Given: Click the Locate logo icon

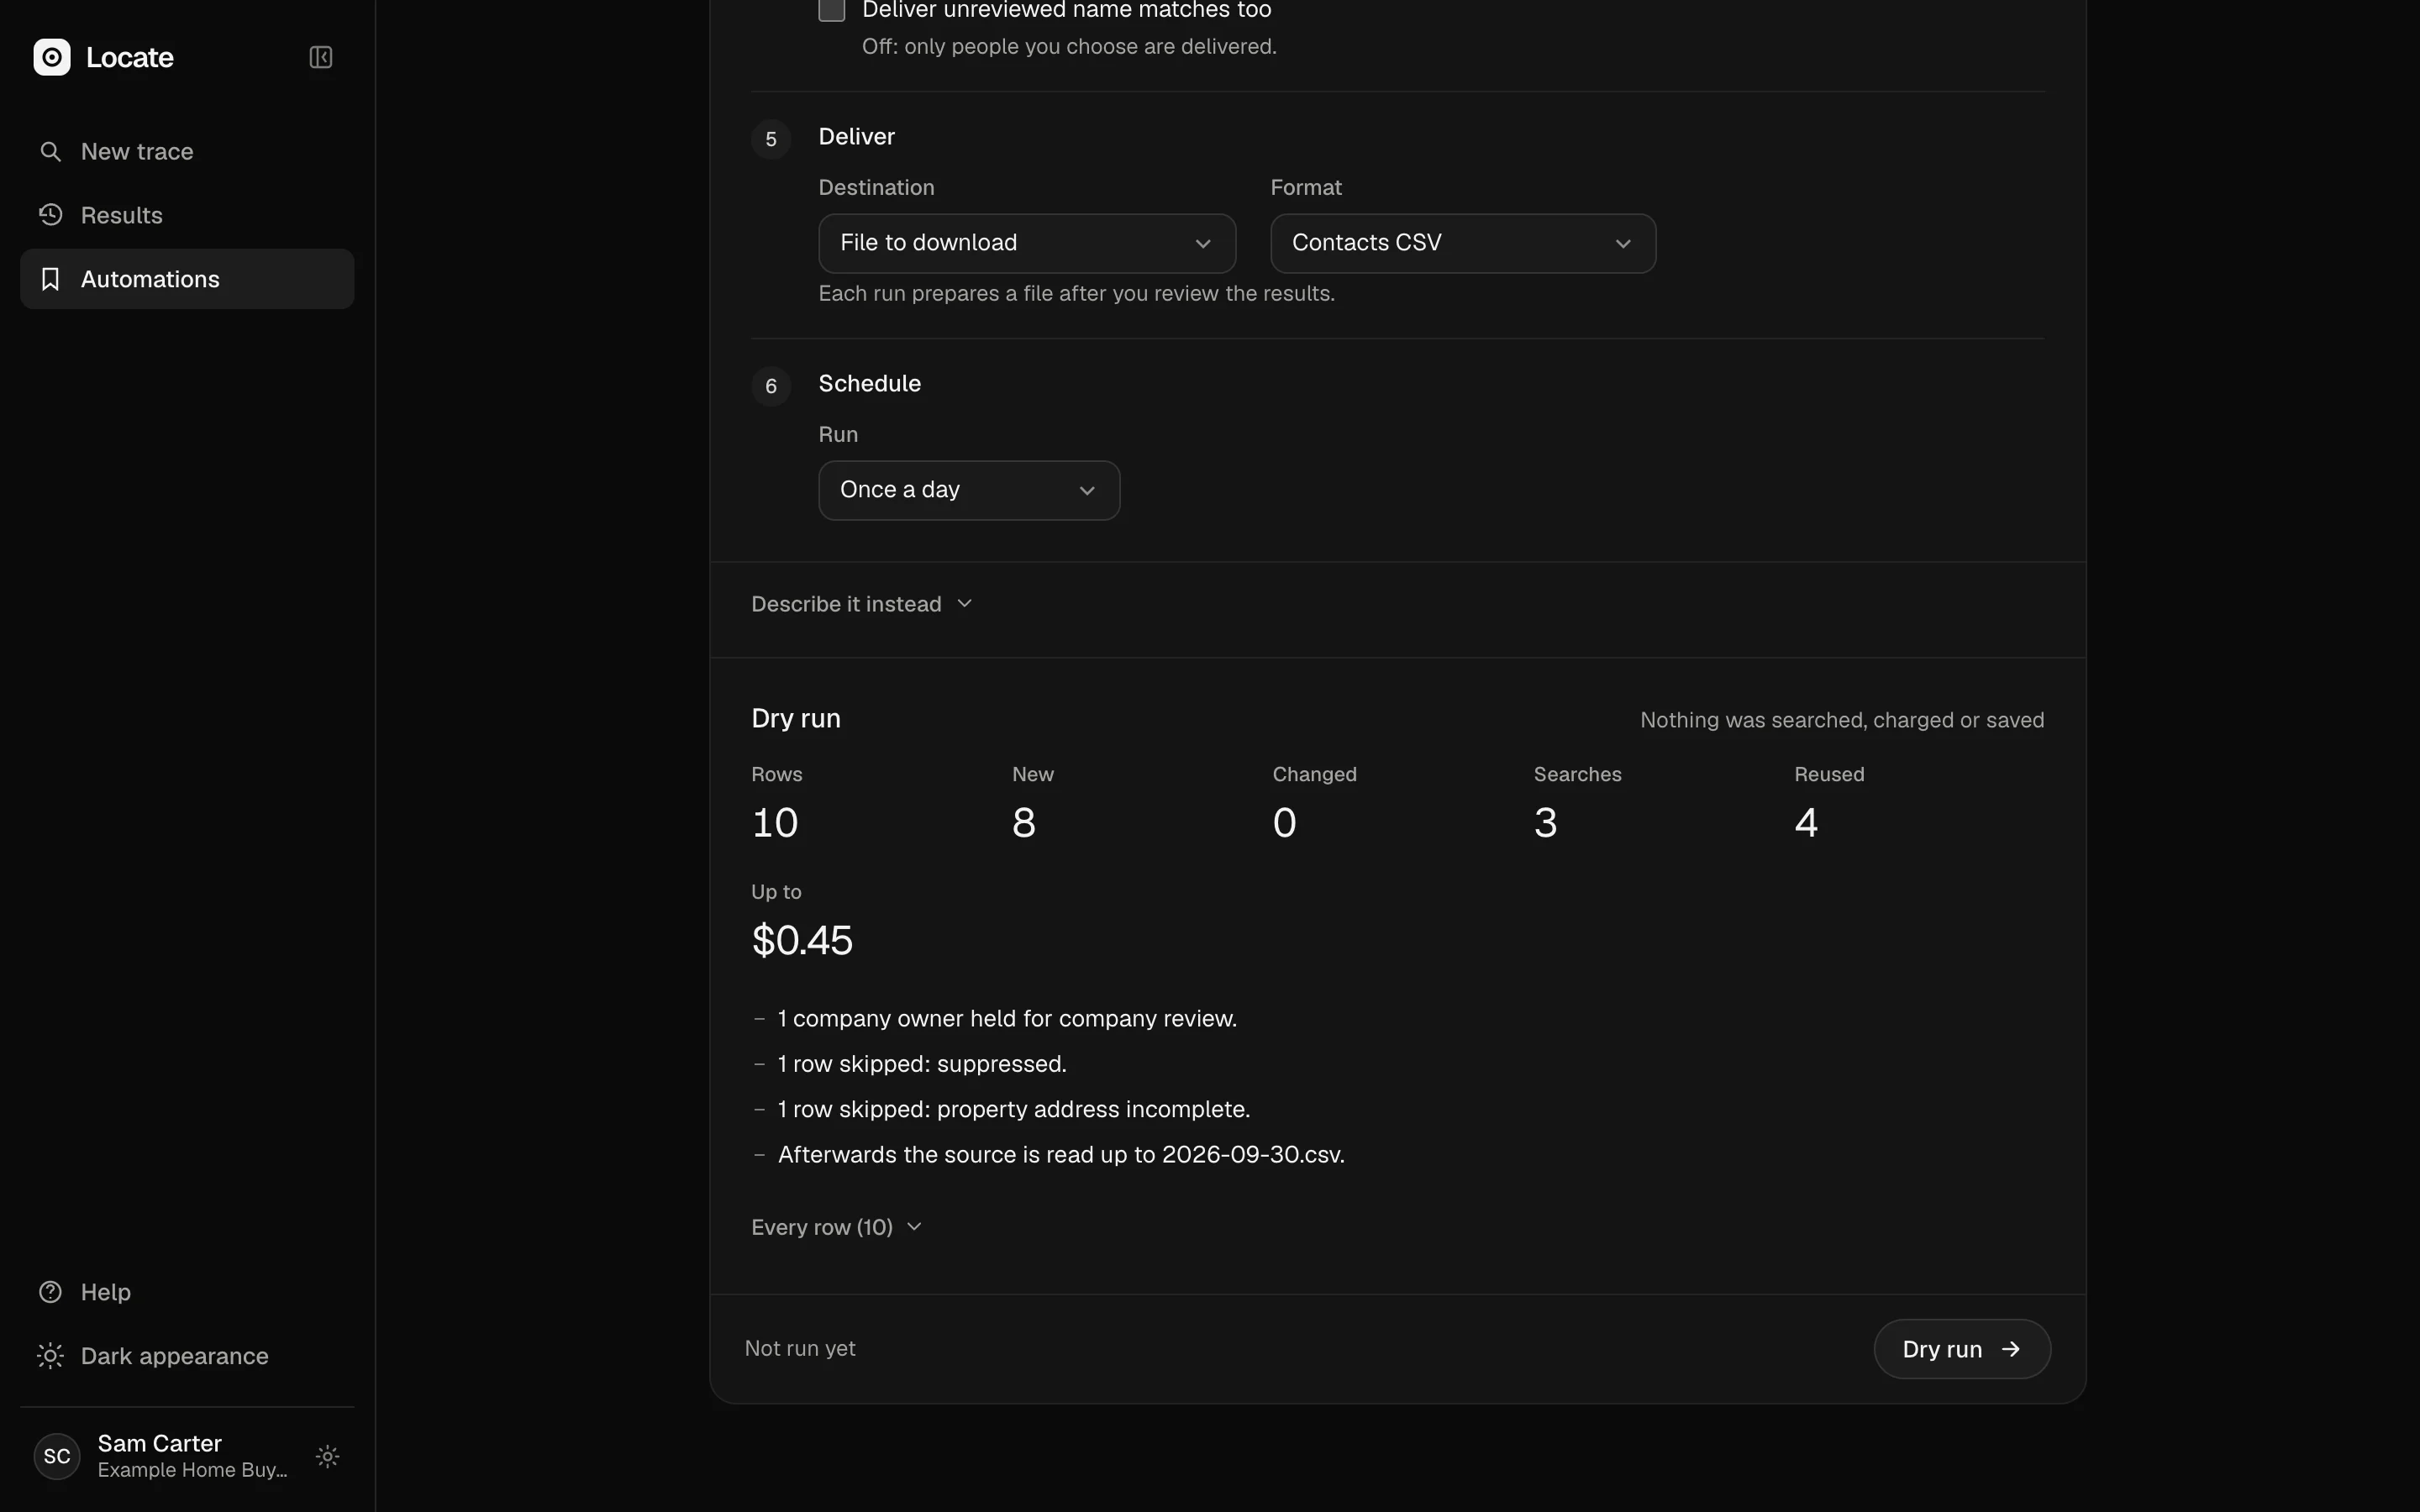Looking at the screenshot, I should [x=52, y=57].
